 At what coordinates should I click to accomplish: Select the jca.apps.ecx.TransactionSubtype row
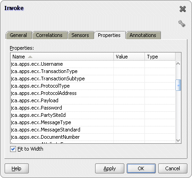[x=93, y=79]
